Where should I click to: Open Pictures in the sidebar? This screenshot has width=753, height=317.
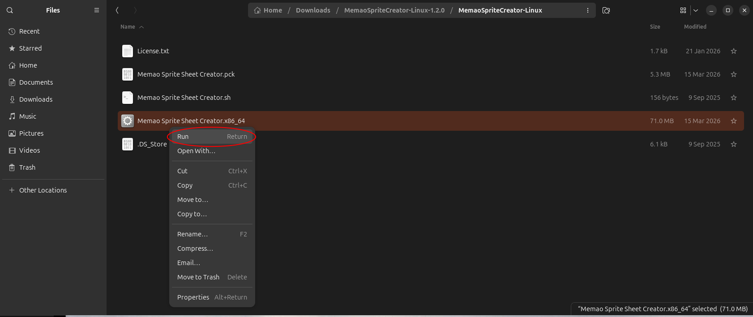click(53, 133)
